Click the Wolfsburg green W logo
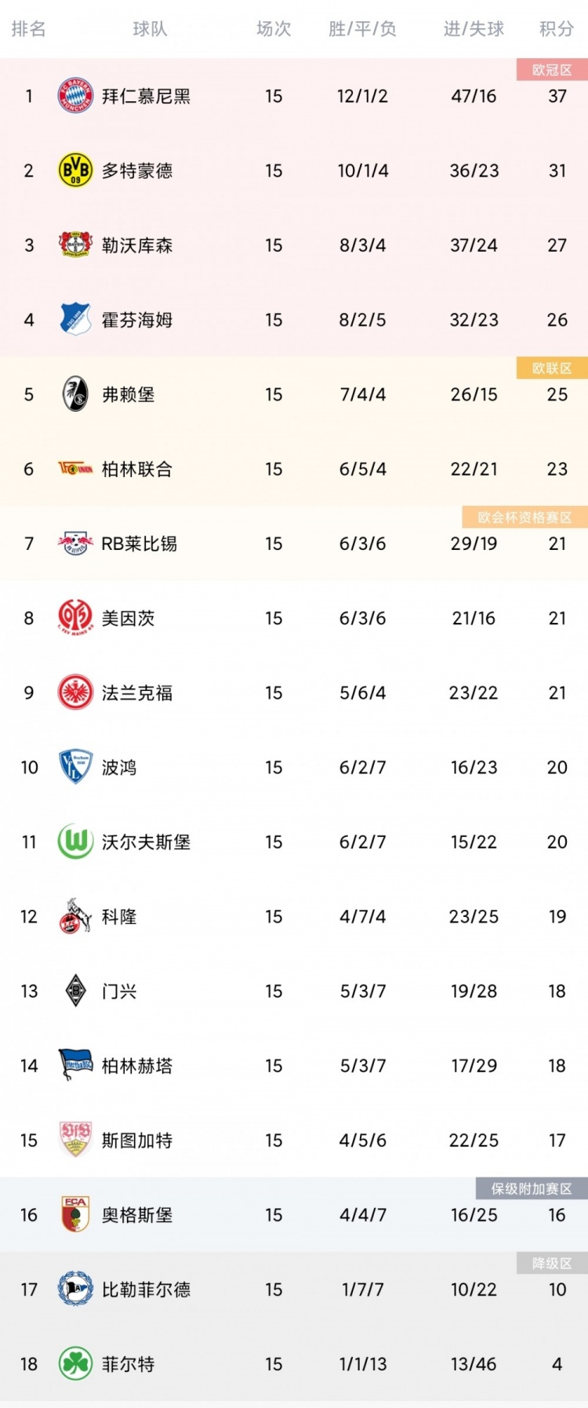The width and height of the screenshot is (588, 1408). pyautogui.click(x=75, y=842)
